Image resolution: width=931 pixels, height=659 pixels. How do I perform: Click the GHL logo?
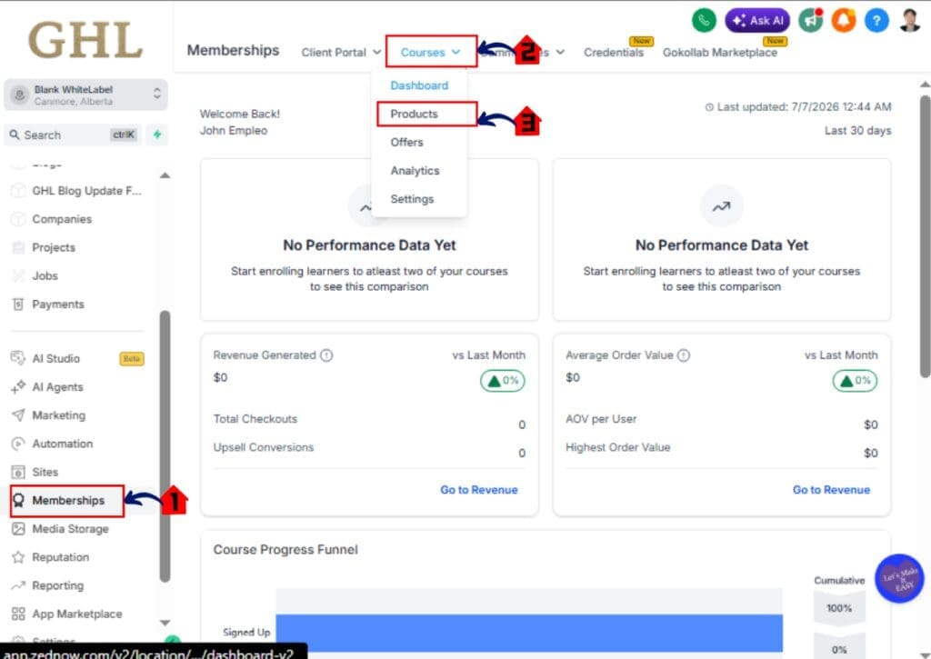click(85, 40)
